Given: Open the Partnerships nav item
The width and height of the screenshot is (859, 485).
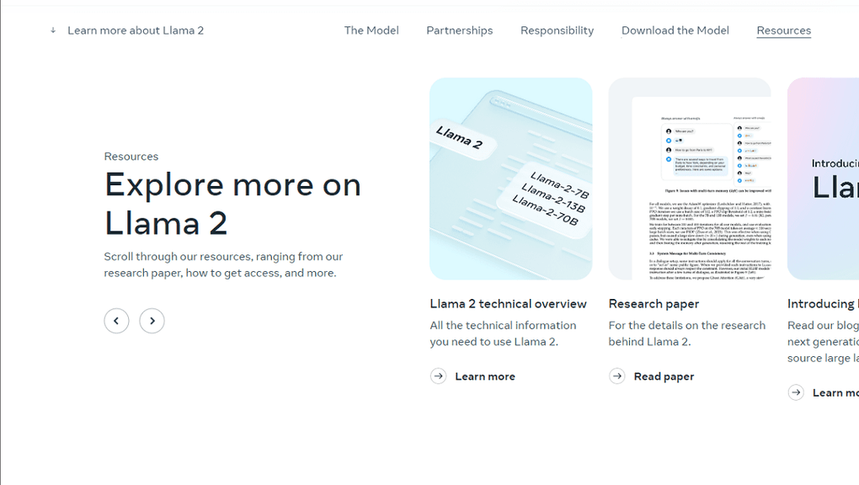Looking at the screenshot, I should (460, 30).
